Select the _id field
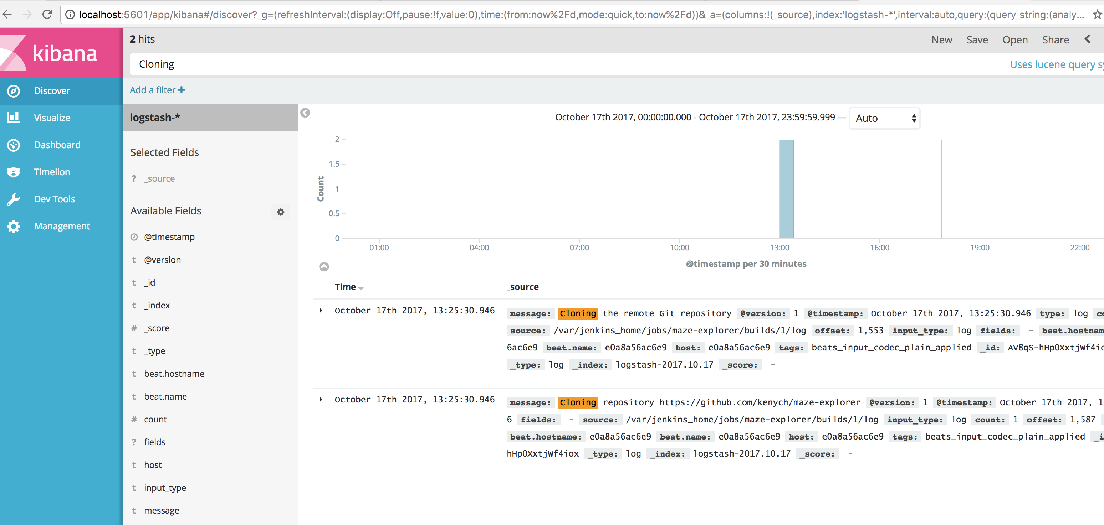This screenshot has width=1104, height=525. pos(149,282)
